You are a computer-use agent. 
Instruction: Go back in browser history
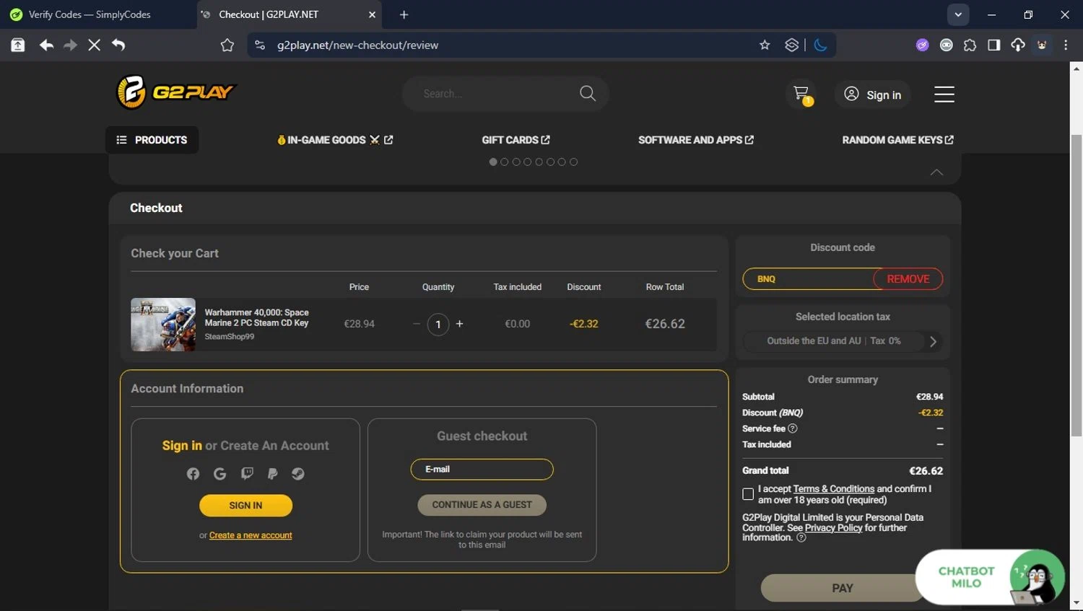[46, 45]
